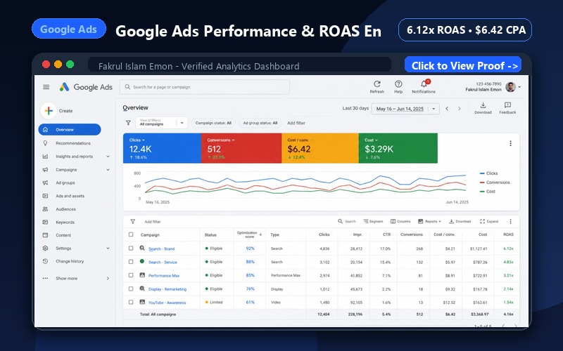Expand the table to full view
The height and width of the screenshot is (351, 563).
click(489, 221)
